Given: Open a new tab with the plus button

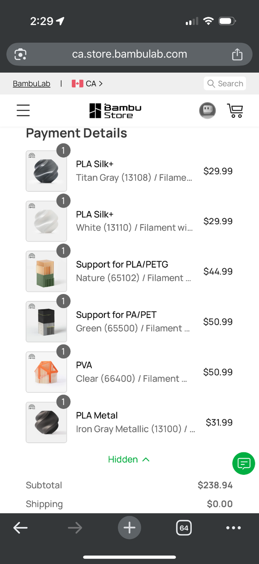Looking at the screenshot, I should coord(129,528).
